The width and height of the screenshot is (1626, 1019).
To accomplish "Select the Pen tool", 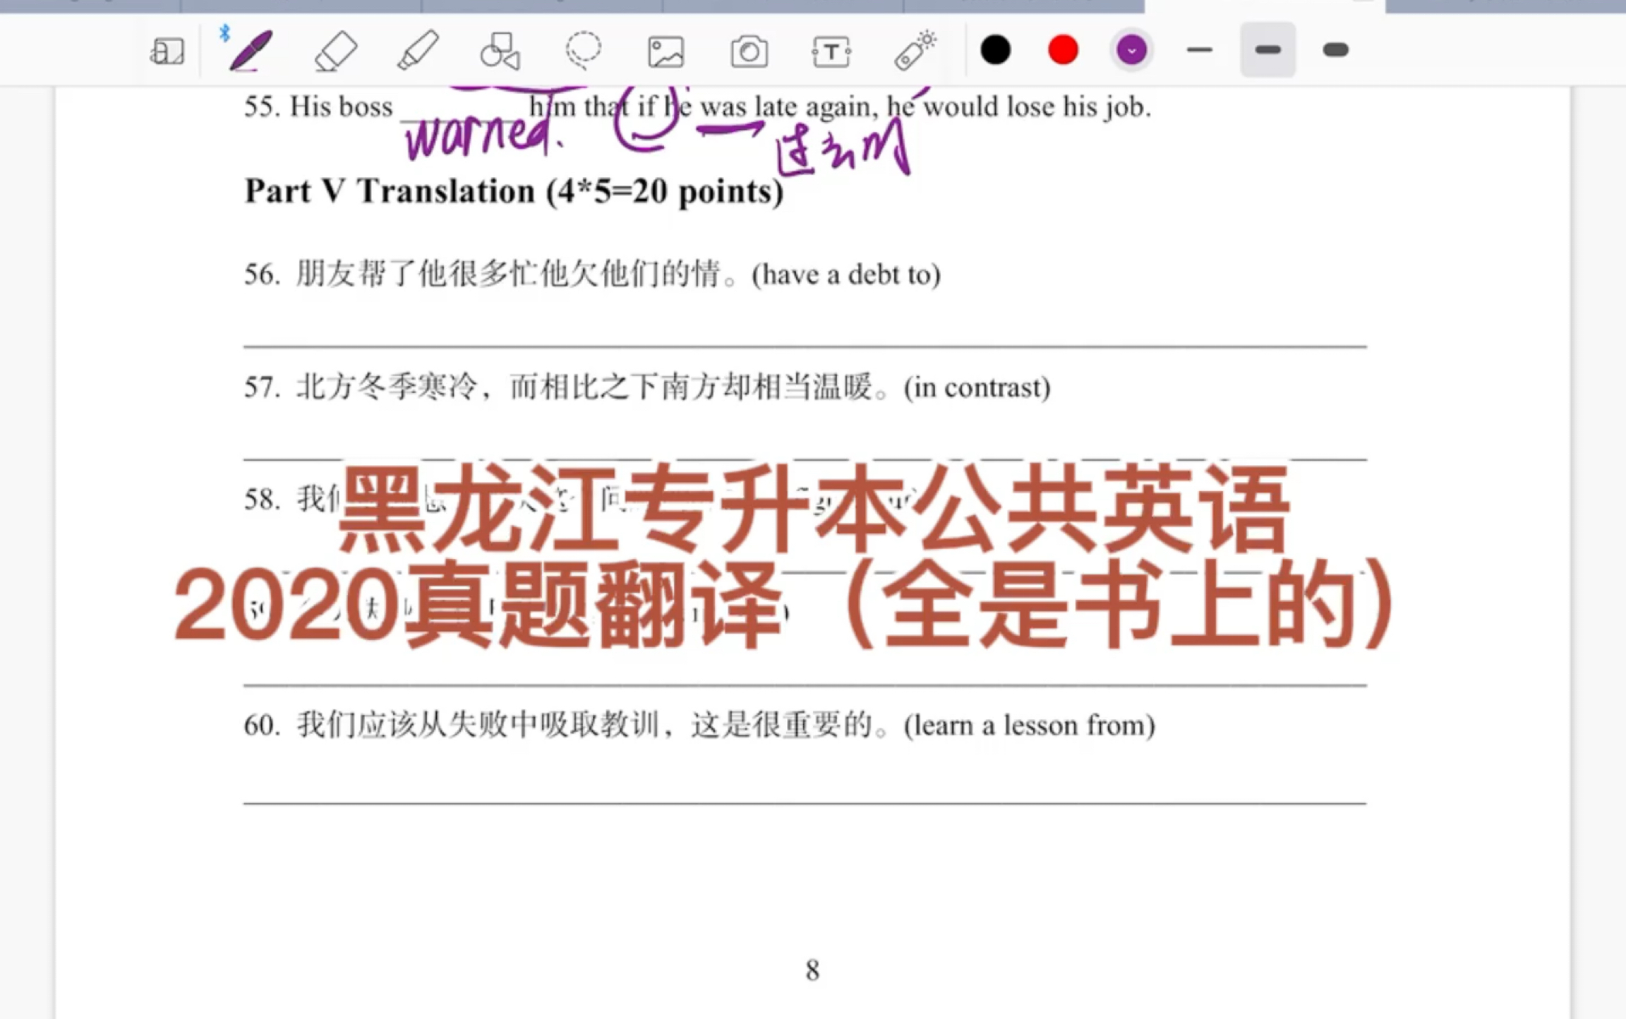I will [250, 50].
